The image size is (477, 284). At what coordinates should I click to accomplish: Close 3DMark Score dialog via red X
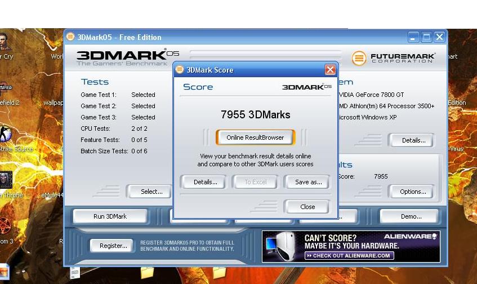(330, 70)
